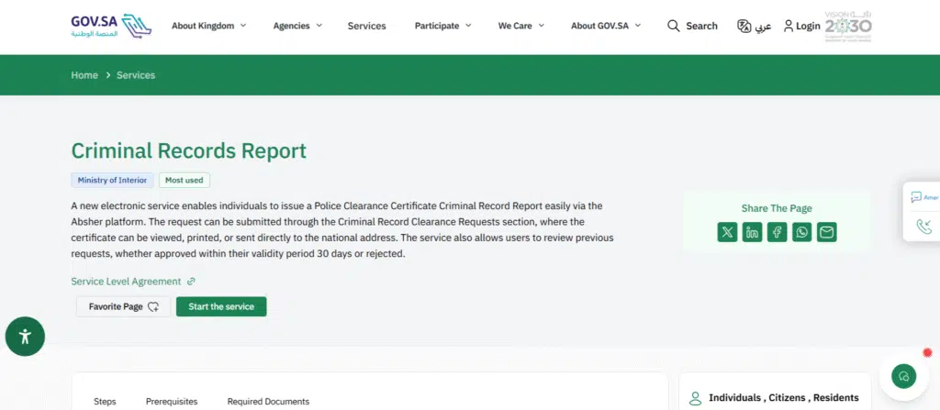Expand the Agencies dropdown menu
The image size is (940, 410).
[x=297, y=27]
